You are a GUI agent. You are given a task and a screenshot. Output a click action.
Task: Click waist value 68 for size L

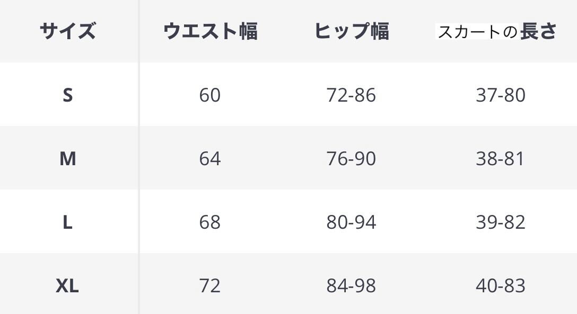pos(210,222)
